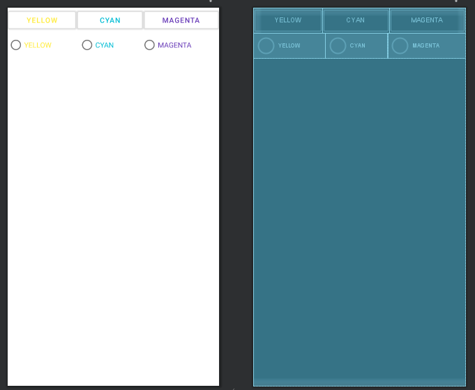The height and width of the screenshot is (390, 475).
Task: Click the CYAN button in design preview
Action: click(x=110, y=20)
